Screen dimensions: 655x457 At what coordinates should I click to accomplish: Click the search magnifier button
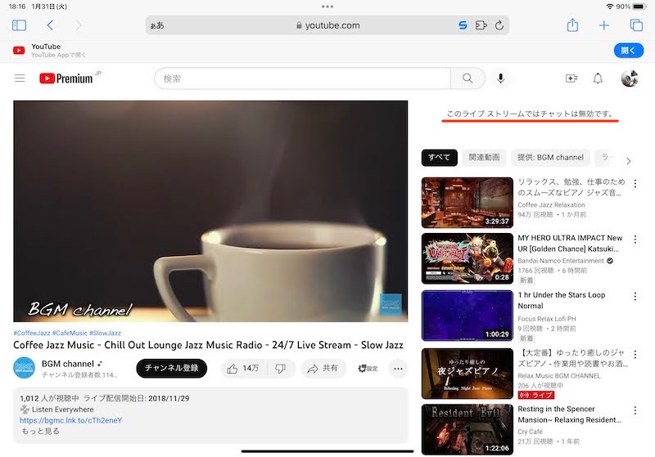468,78
